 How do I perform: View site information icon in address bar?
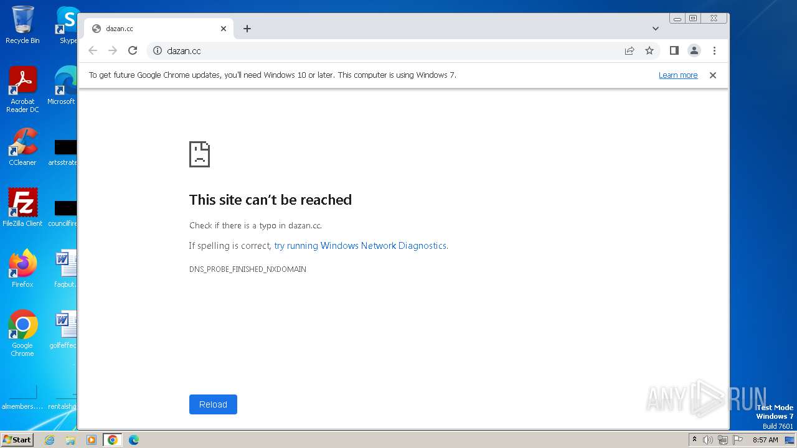coord(158,51)
